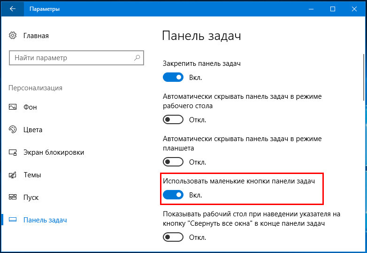Go to the Темы section
This screenshot has width=367, height=253.
32,175
